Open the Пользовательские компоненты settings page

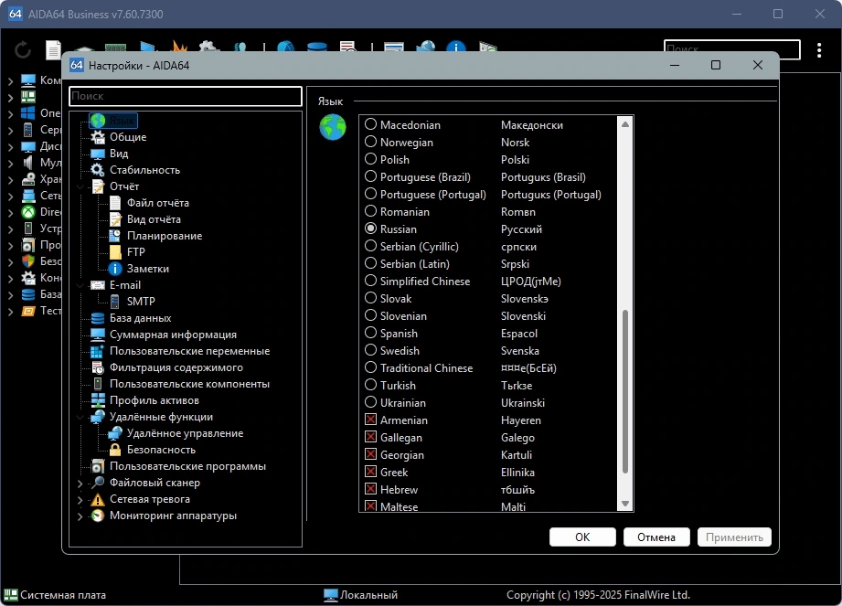tap(189, 384)
